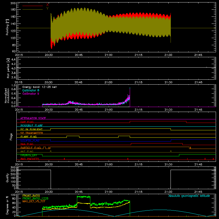219x219 pixels.
Task: Click 'Absolute geomagnetic latitude' legend text
Action: pyautogui.click(x=189, y=196)
